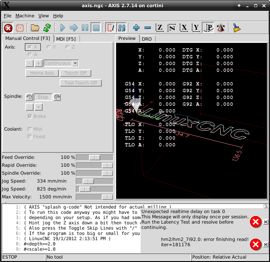Viewport: 270px width, 262px height.
Task: Toggle skip lines with slash icon
Action: click(x=110, y=28)
